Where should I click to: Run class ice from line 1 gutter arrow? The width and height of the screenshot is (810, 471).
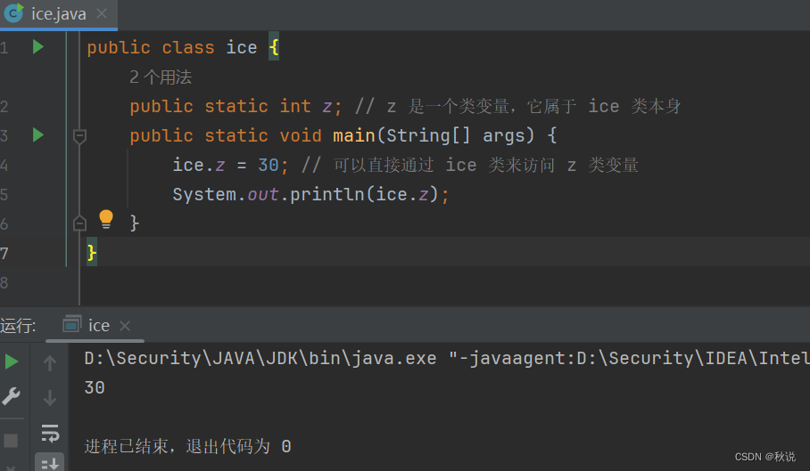tap(37, 47)
